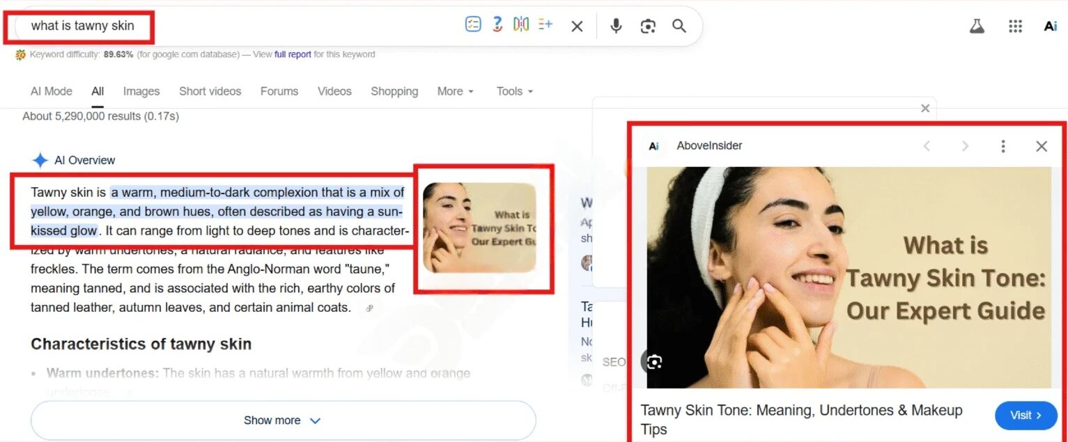1068x442 pixels.
Task: Click the Visit button on the preview
Action: 1026,415
